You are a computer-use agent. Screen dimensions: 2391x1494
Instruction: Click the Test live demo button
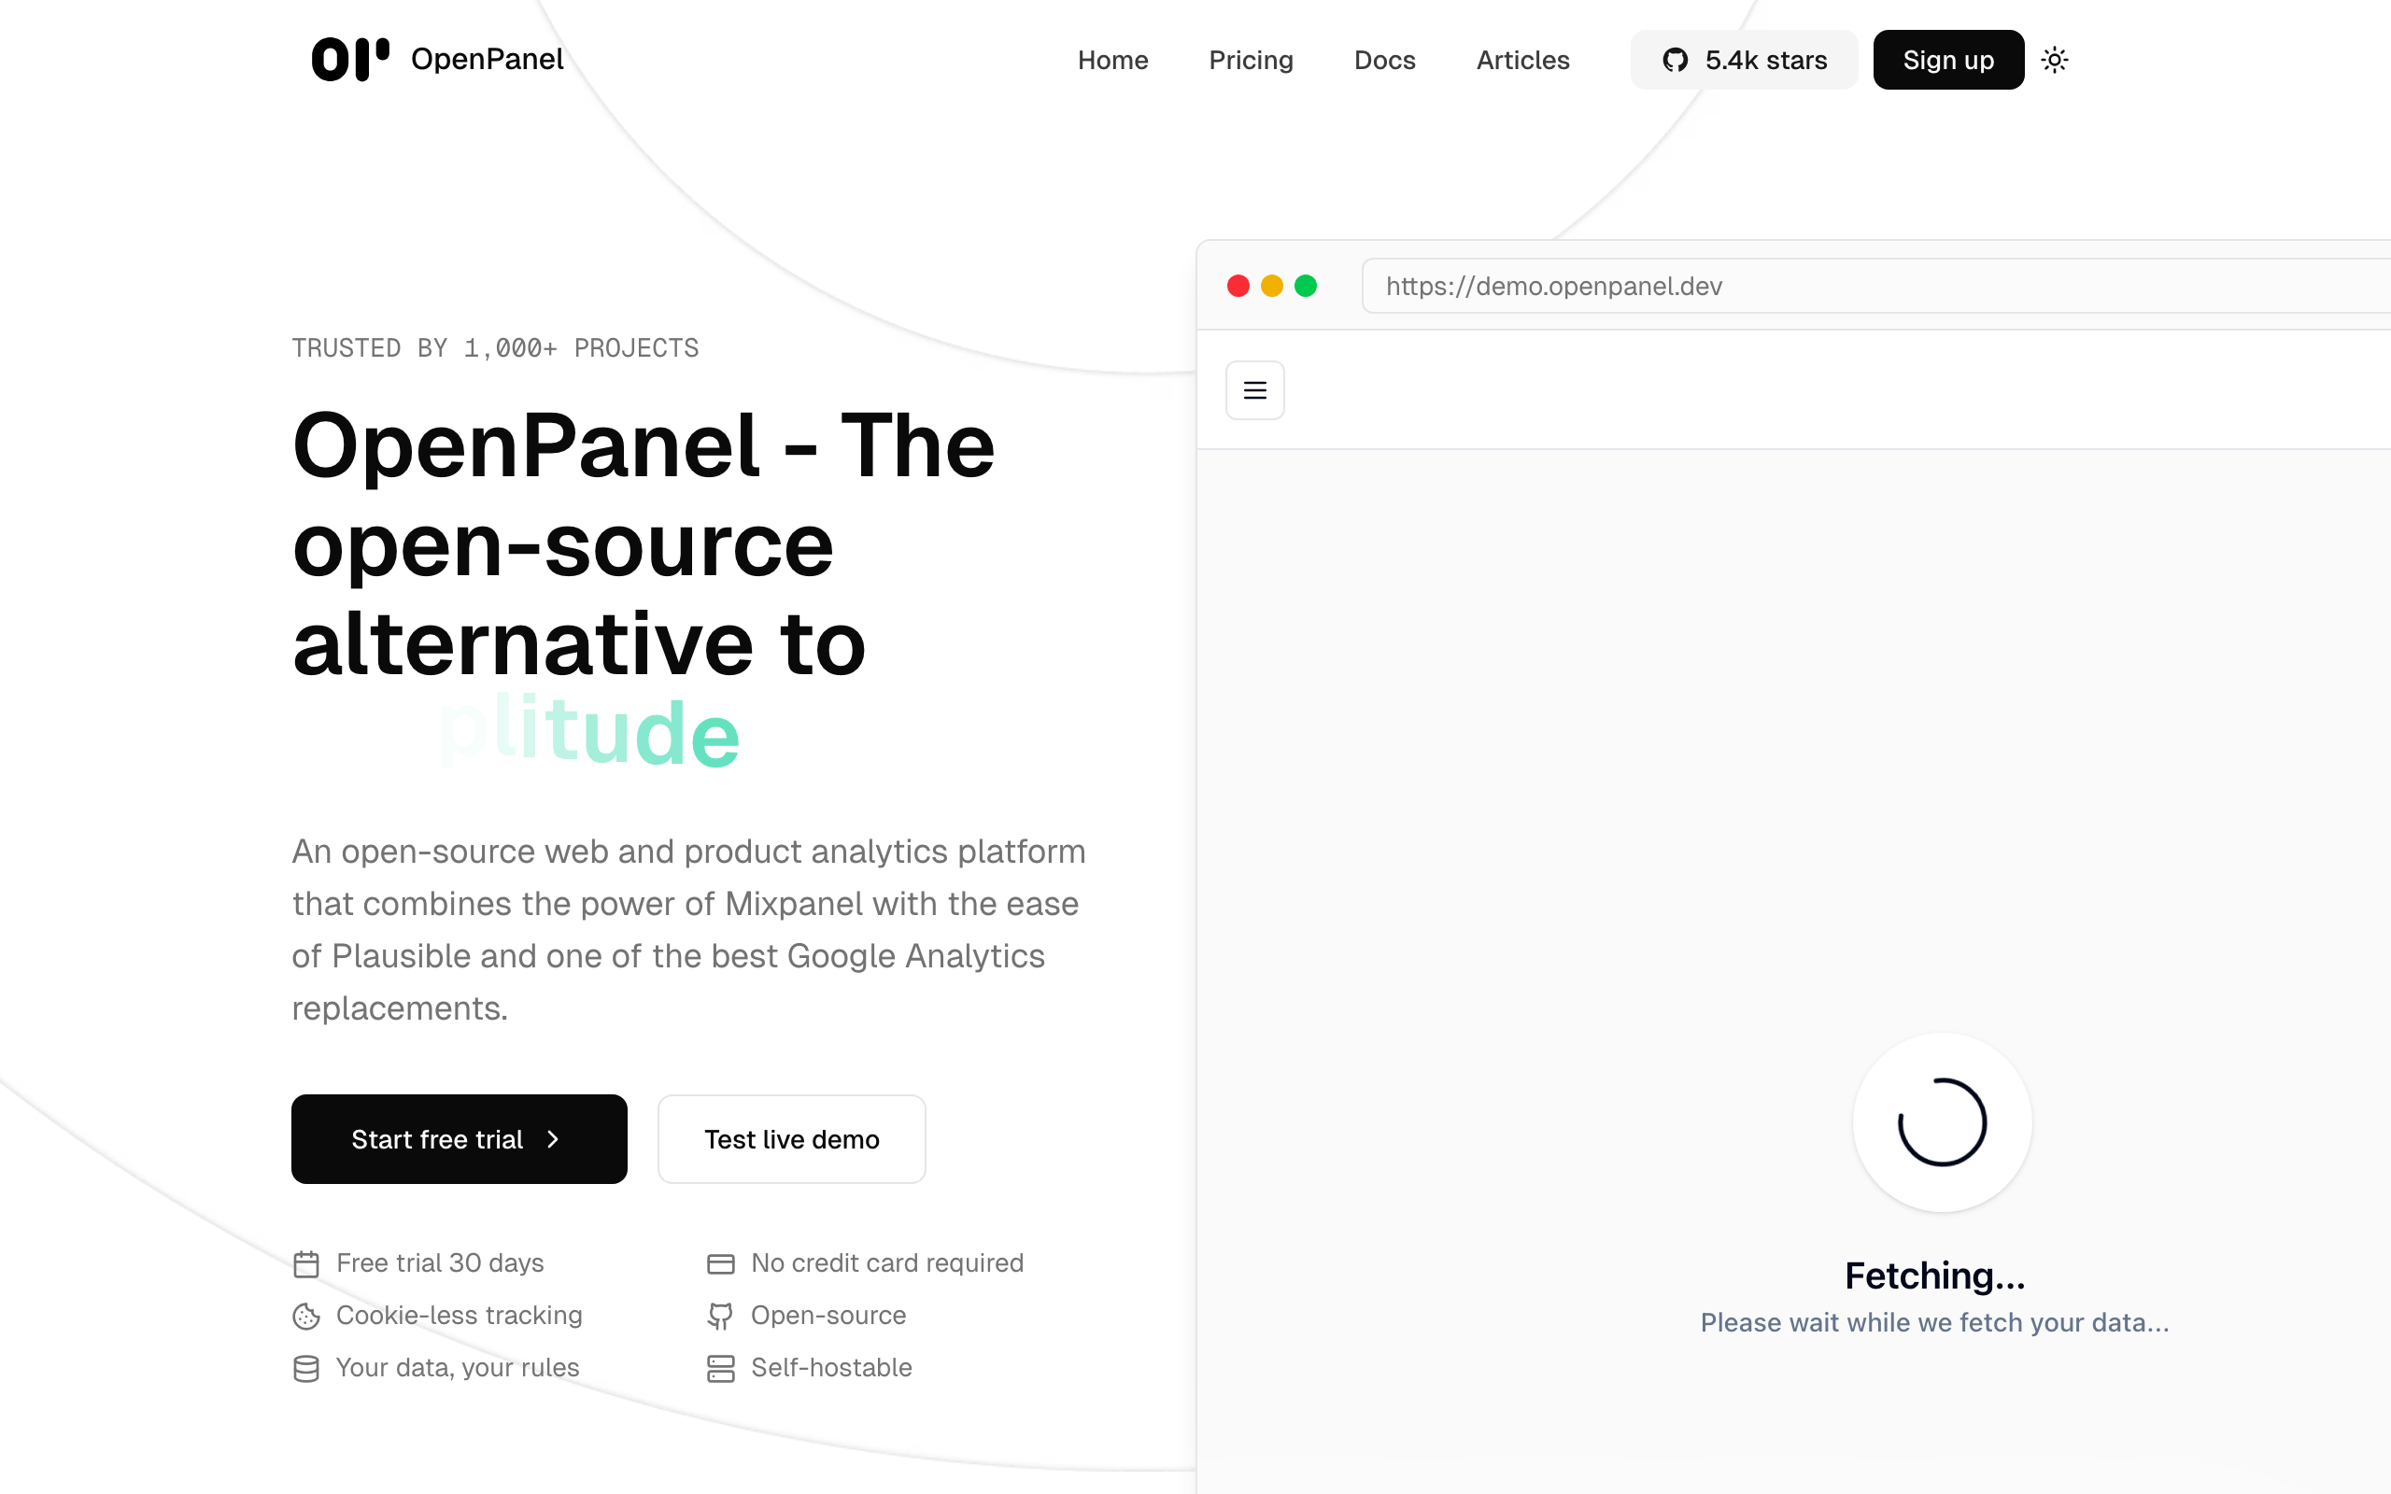tap(791, 1138)
